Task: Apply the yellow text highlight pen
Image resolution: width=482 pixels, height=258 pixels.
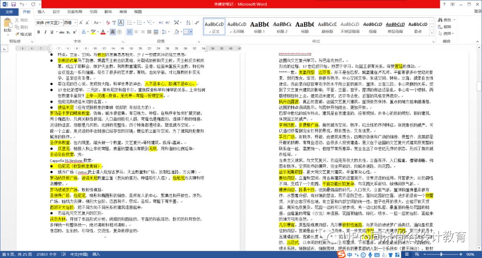Action: pyautogui.click(x=93, y=32)
